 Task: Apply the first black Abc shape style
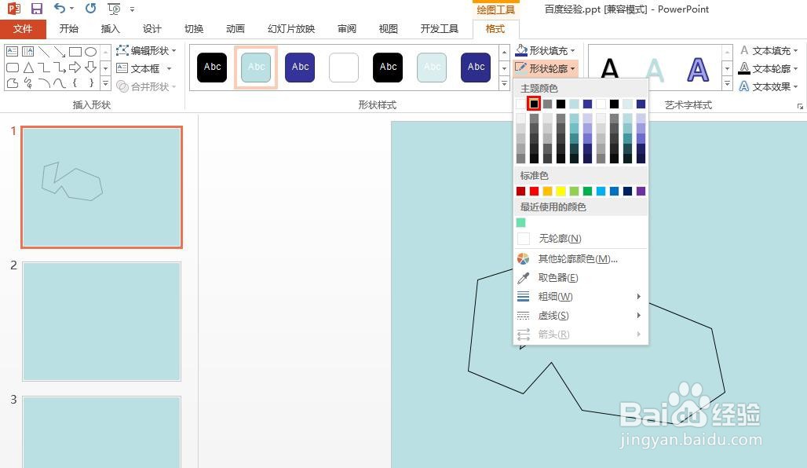point(212,67)
